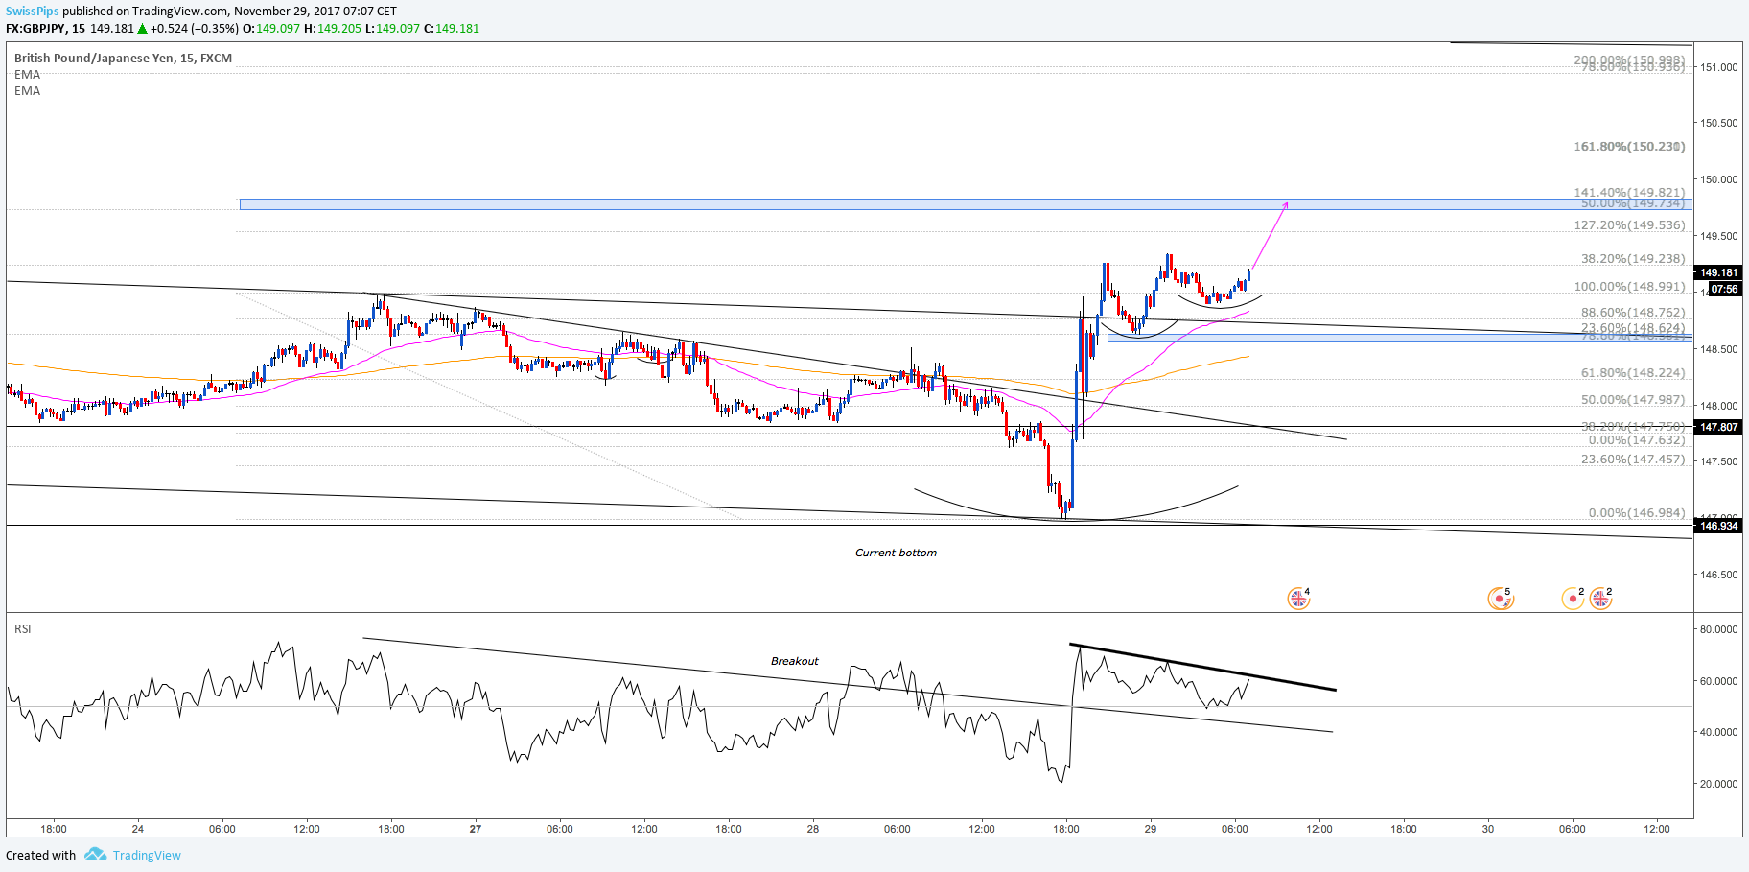Click date label 28 on time axis

tap(813, 829)
